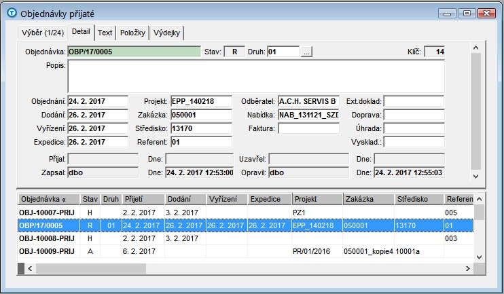Switch to the Výdejky tab
Image resolution: width=504 pixels, height=294 pixels.
[166, 33]
